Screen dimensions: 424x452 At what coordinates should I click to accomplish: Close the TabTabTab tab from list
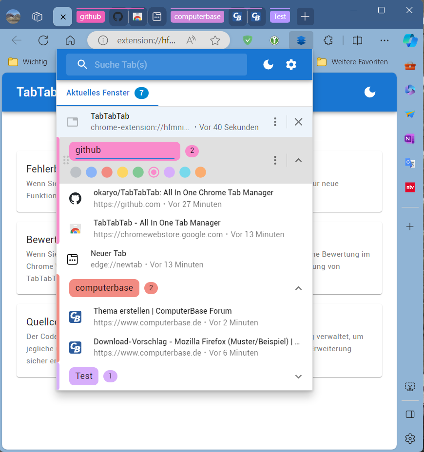[x=299, y=122]
